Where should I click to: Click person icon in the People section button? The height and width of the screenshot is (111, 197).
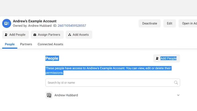(x=157, y=58)
